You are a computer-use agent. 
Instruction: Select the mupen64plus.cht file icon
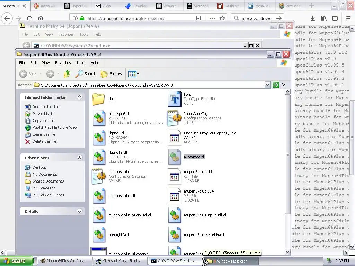(x=175, y=176)
